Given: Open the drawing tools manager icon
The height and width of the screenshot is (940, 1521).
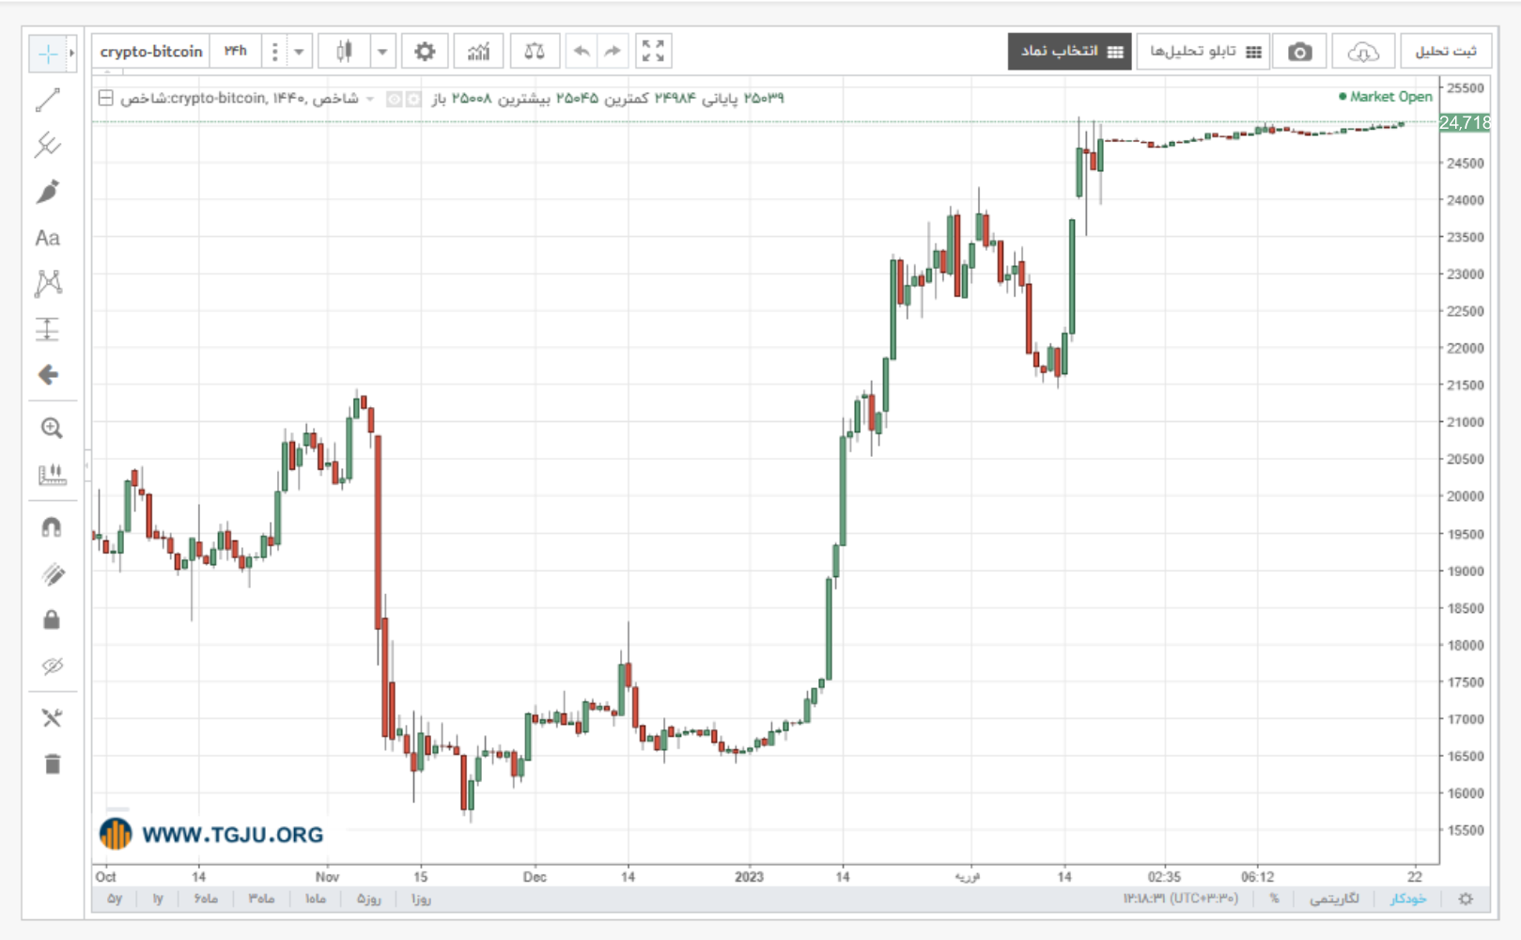Looking at the screenshot, I should [x=52, y=718].
